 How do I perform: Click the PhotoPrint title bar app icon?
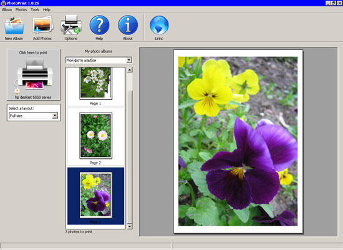click(x=3, y=3)
